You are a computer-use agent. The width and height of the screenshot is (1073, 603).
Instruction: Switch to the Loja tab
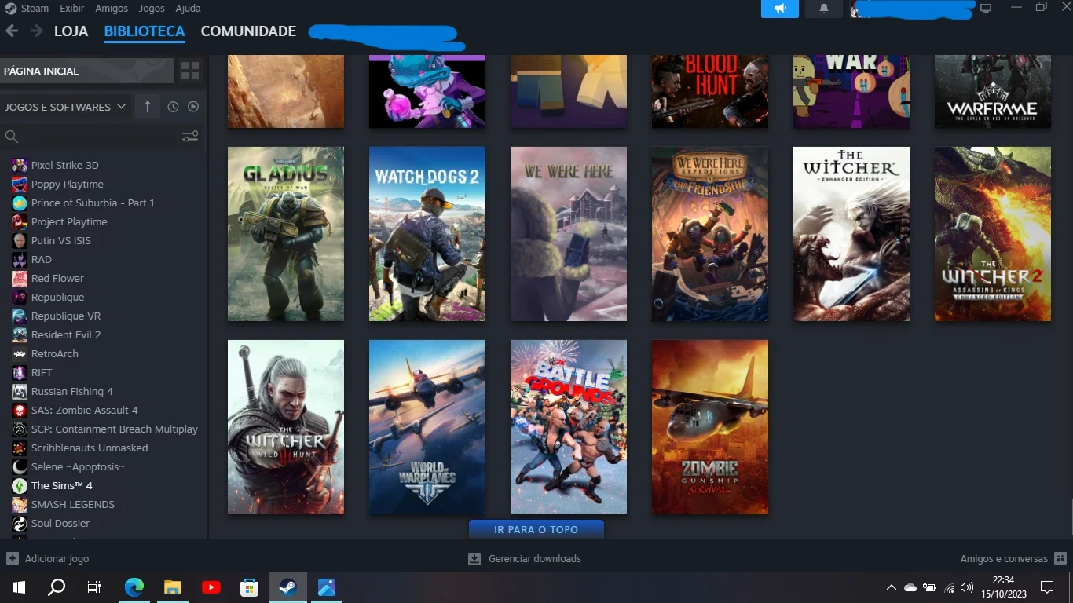(71, 31)
